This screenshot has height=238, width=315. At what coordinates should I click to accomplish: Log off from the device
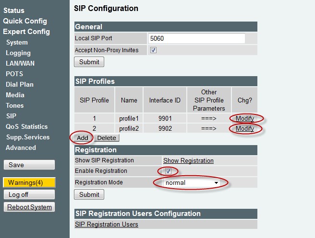coord(29,194)
